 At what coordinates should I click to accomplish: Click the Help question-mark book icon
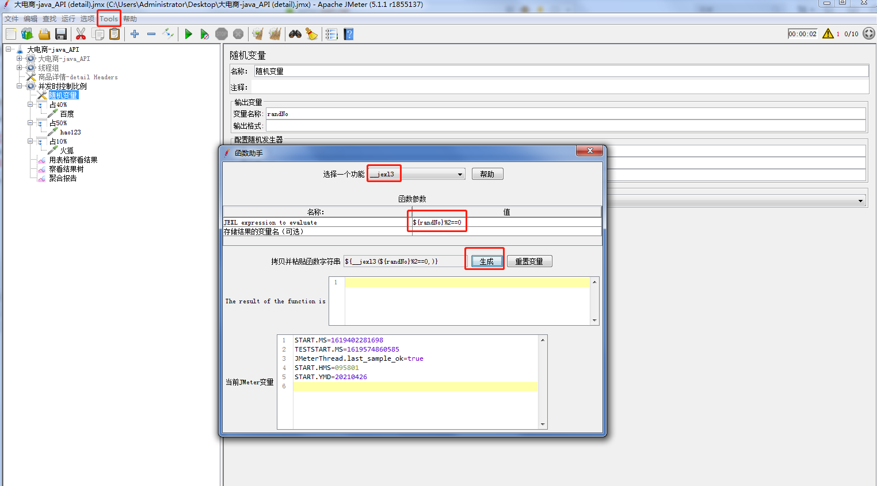[348, 34]
